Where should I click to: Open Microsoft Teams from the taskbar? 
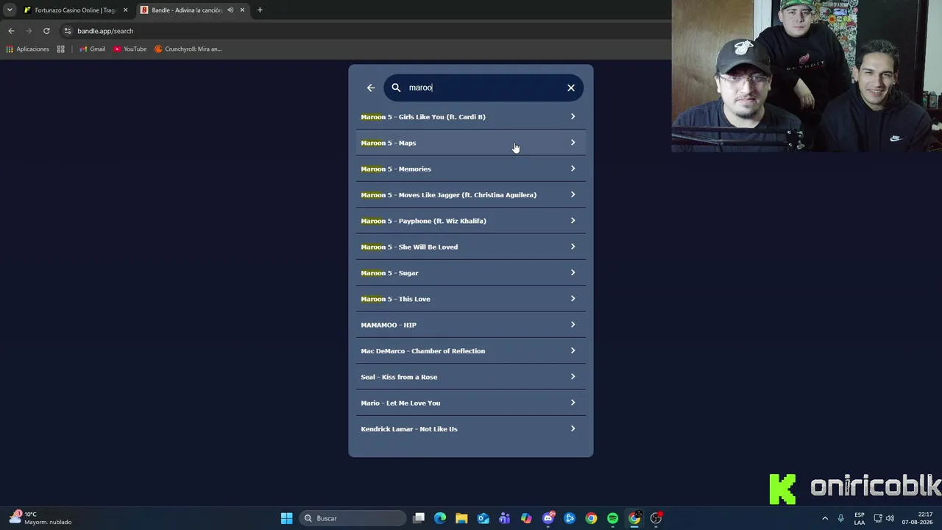click(504, 518)
